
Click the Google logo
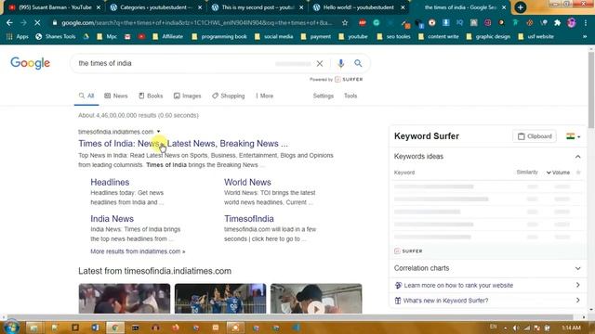tap(30, 63)
